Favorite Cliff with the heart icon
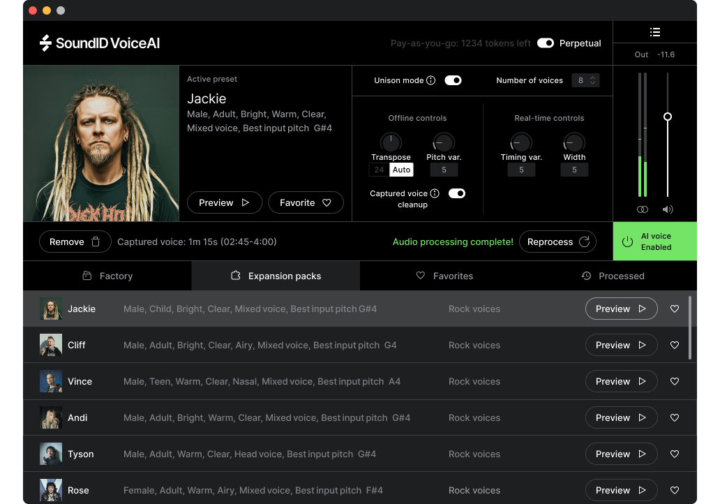 [x=675, y=345]
